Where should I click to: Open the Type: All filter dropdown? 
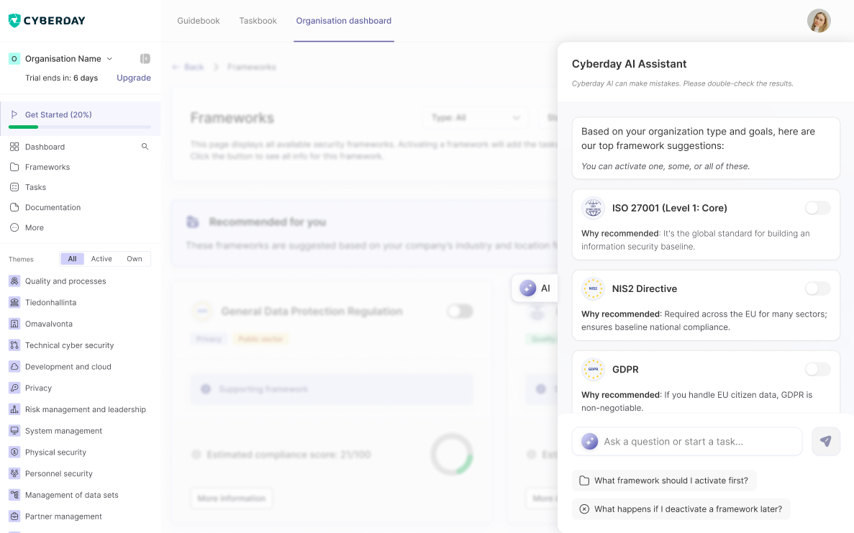click(x=475, y=117)
